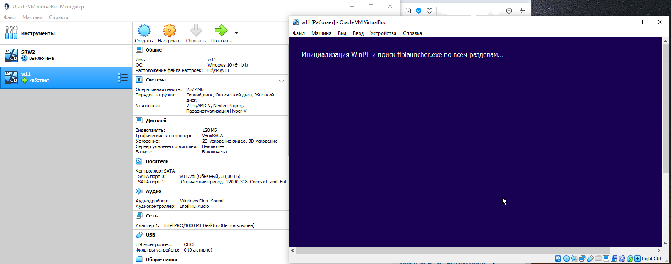671x264 pixels.
Task: Open the Сеть section header
Action: (152, 216)
